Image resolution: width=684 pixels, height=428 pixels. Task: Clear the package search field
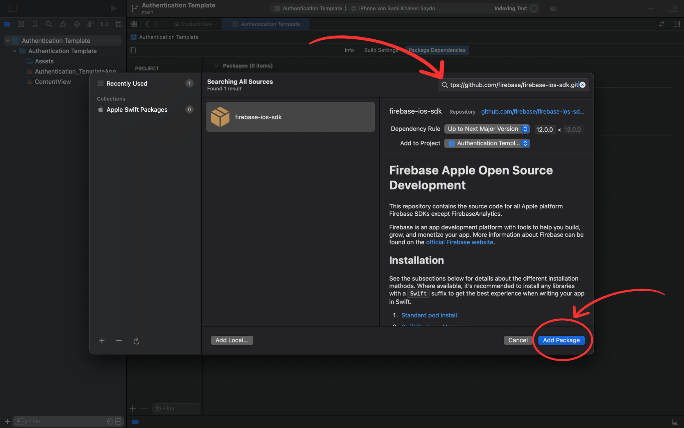(582, 85)
